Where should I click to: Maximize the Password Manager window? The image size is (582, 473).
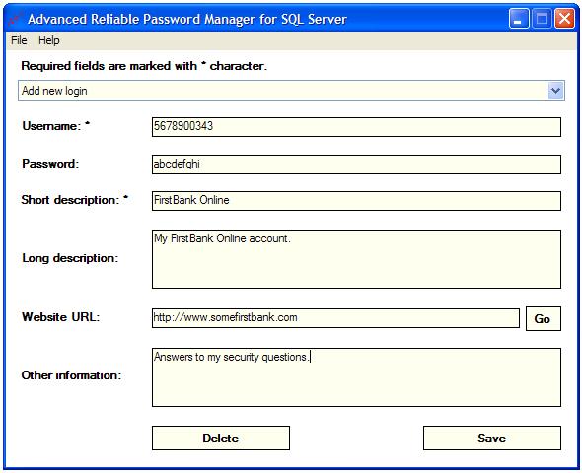542,19
